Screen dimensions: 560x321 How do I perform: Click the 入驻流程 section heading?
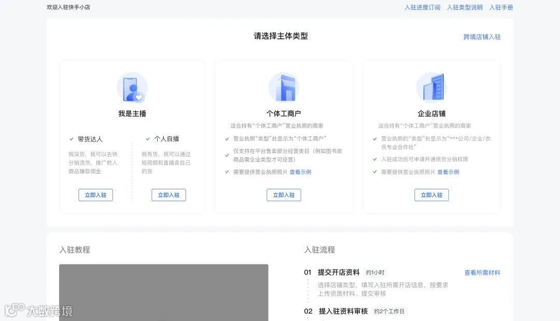click(x=319, y=250)
